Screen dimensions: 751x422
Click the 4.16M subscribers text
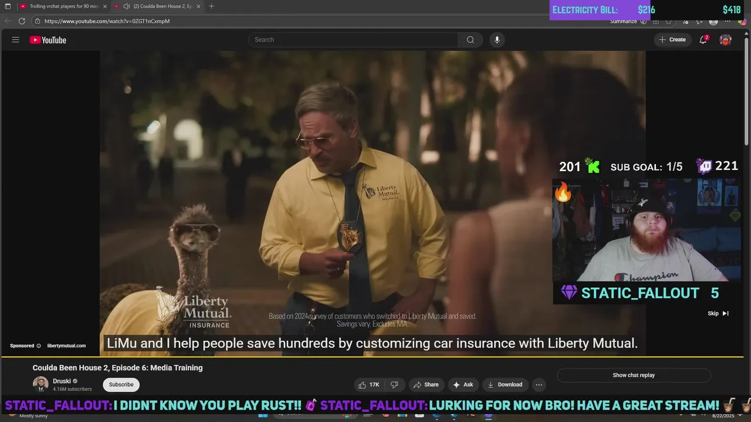coord(72,389)
